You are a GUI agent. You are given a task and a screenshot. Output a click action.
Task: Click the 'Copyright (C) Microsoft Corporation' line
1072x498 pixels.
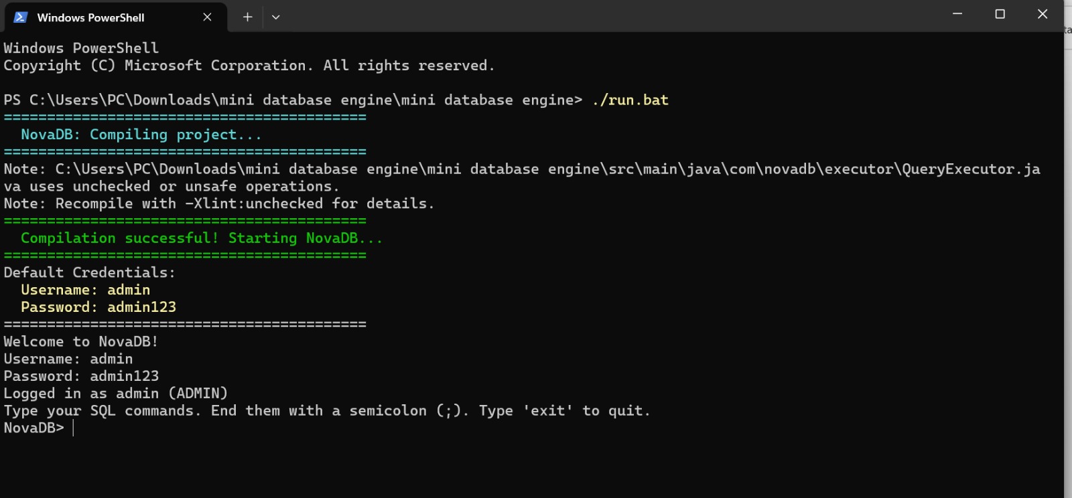click(x=249, y=66)
